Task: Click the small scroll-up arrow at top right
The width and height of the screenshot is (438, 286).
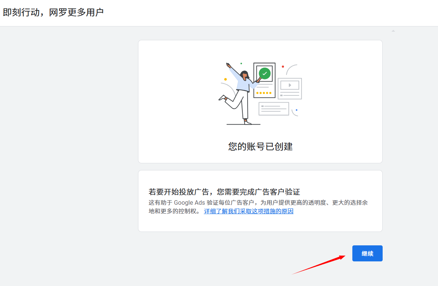Action: pos(393,31)
